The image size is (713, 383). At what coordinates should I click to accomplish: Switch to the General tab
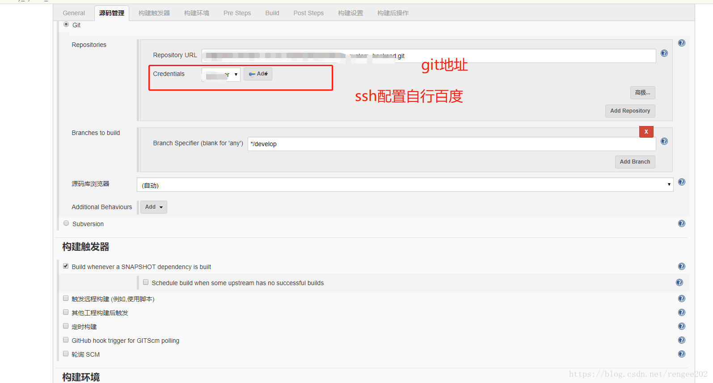tap(74, 13)
